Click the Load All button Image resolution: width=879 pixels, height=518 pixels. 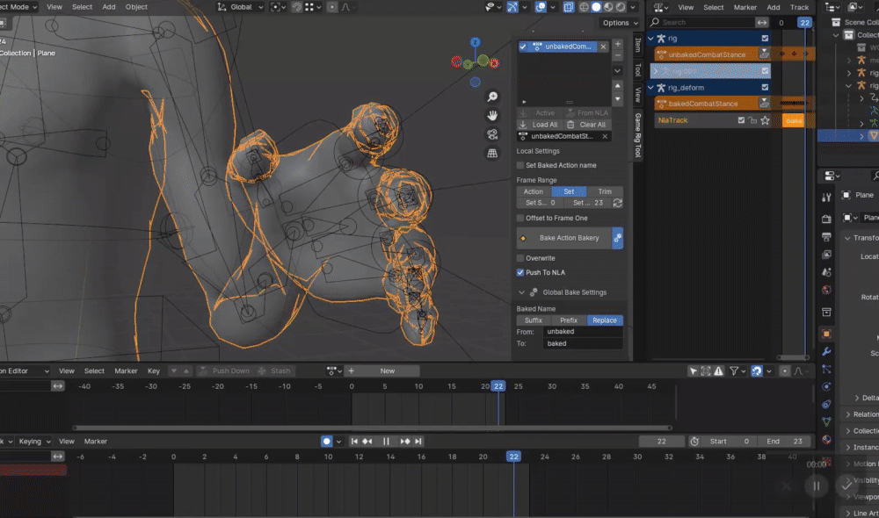[539, 125]
